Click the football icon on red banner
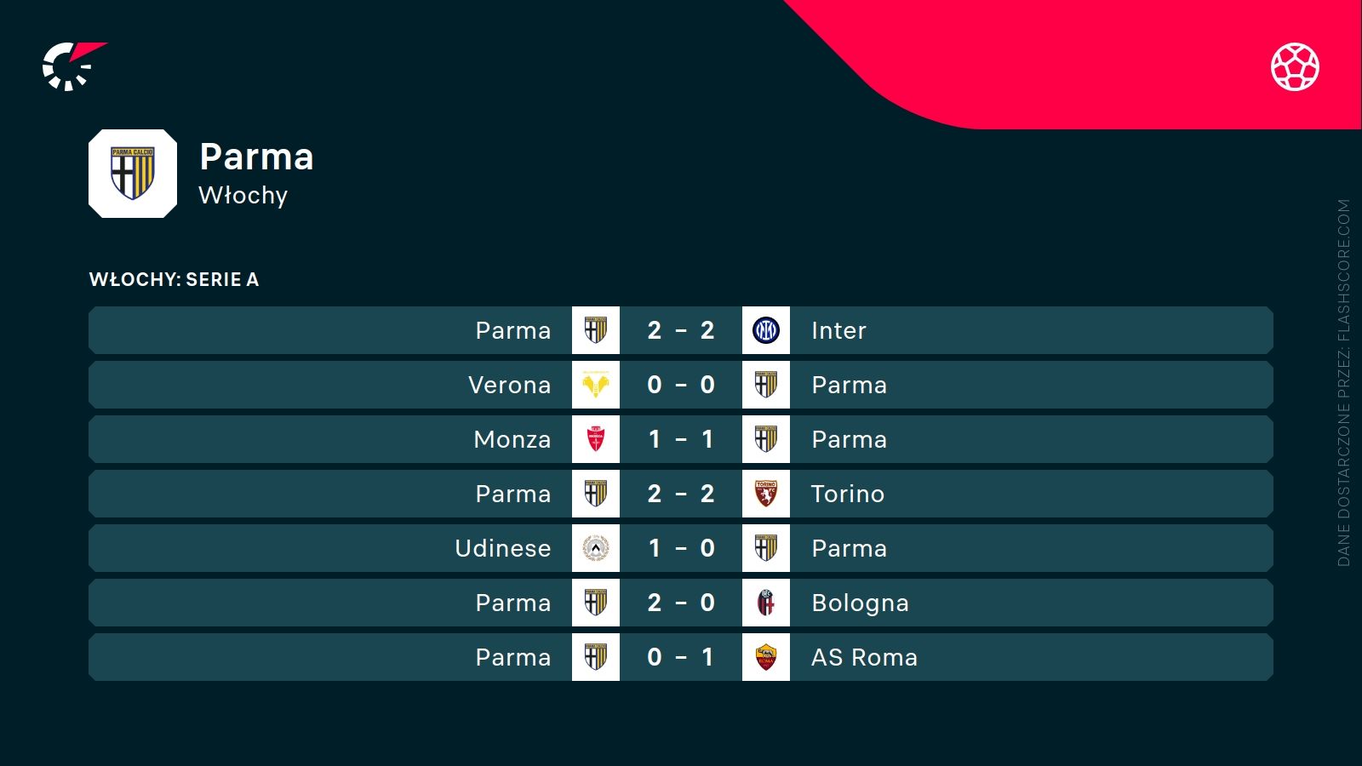This screenshot has width=1362, height=766. tap(1295, 66)
